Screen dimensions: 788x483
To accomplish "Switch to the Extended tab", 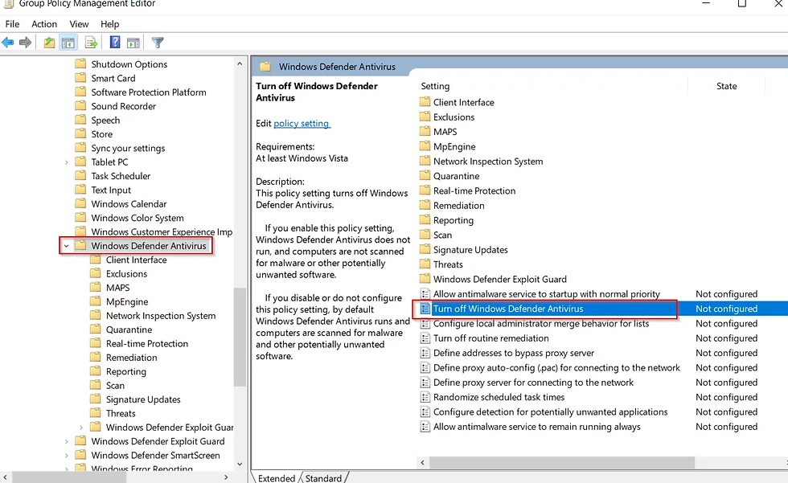I will coord(277,478).
